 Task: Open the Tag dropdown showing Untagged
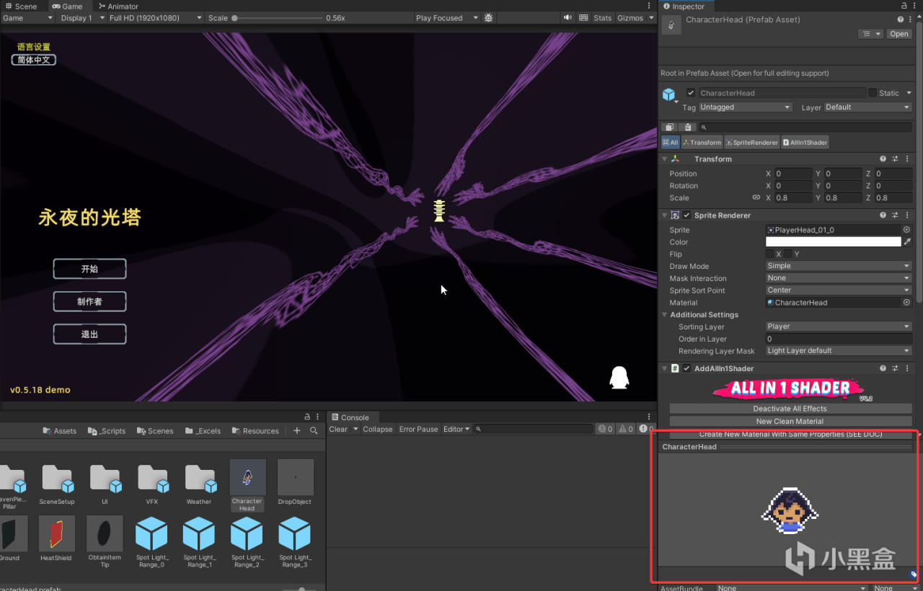(x=745, y=107)
